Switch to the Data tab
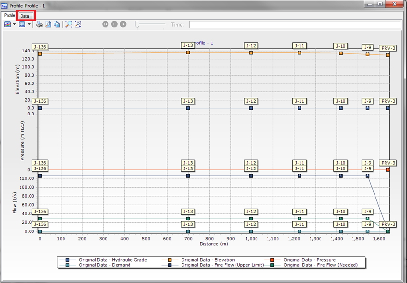 [25, 16]
